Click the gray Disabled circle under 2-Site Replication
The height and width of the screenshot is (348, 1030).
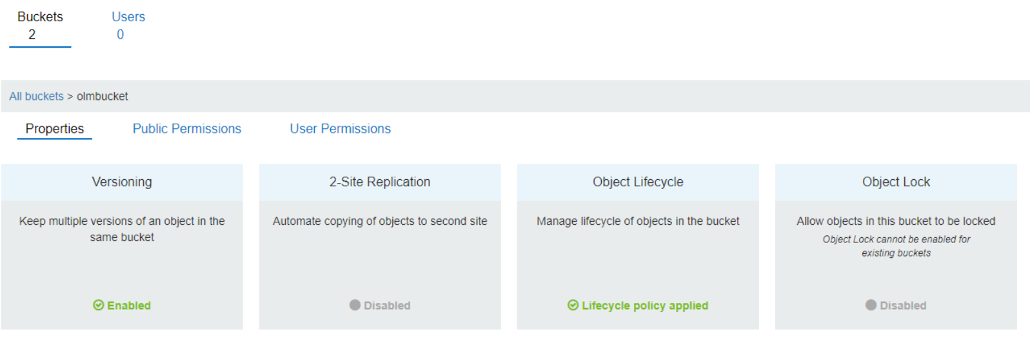tap(355, 305)
